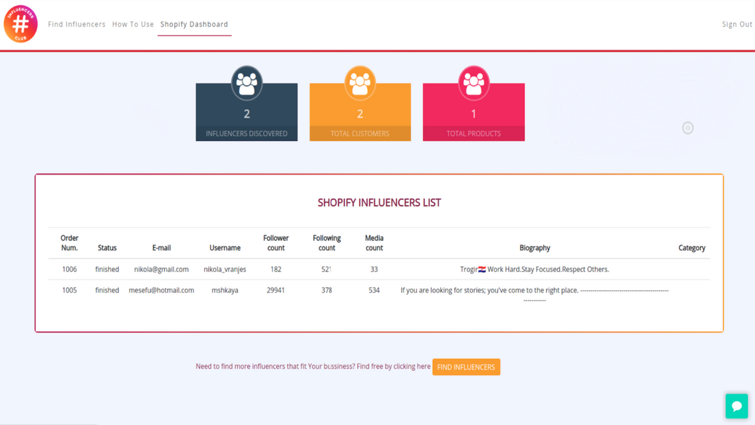Click the 'looking for stories' biography

click(534, 295)
